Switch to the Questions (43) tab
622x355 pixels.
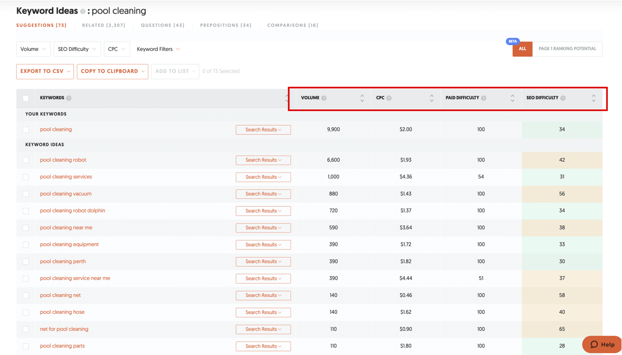tap(162, 25)
